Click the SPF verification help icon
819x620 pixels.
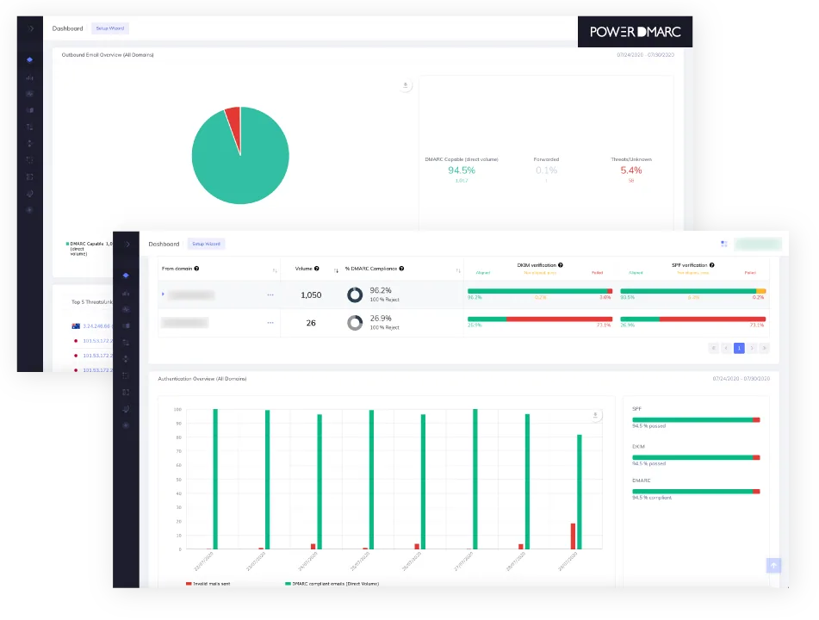[712, 265]
